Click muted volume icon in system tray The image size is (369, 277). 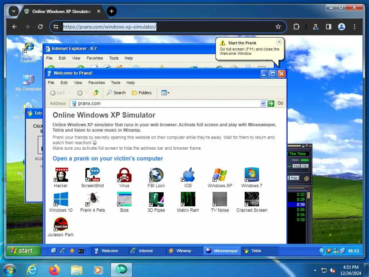(333, 271)
